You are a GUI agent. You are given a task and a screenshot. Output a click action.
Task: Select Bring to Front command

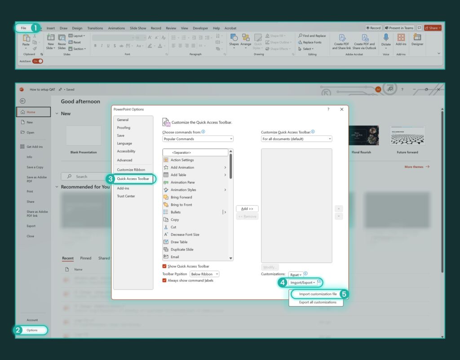[195, 205]
